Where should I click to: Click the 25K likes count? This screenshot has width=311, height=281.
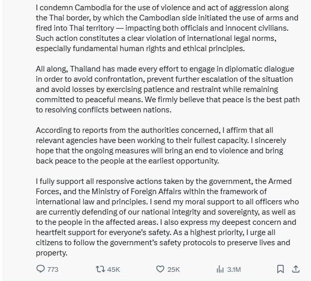point(173,270)
